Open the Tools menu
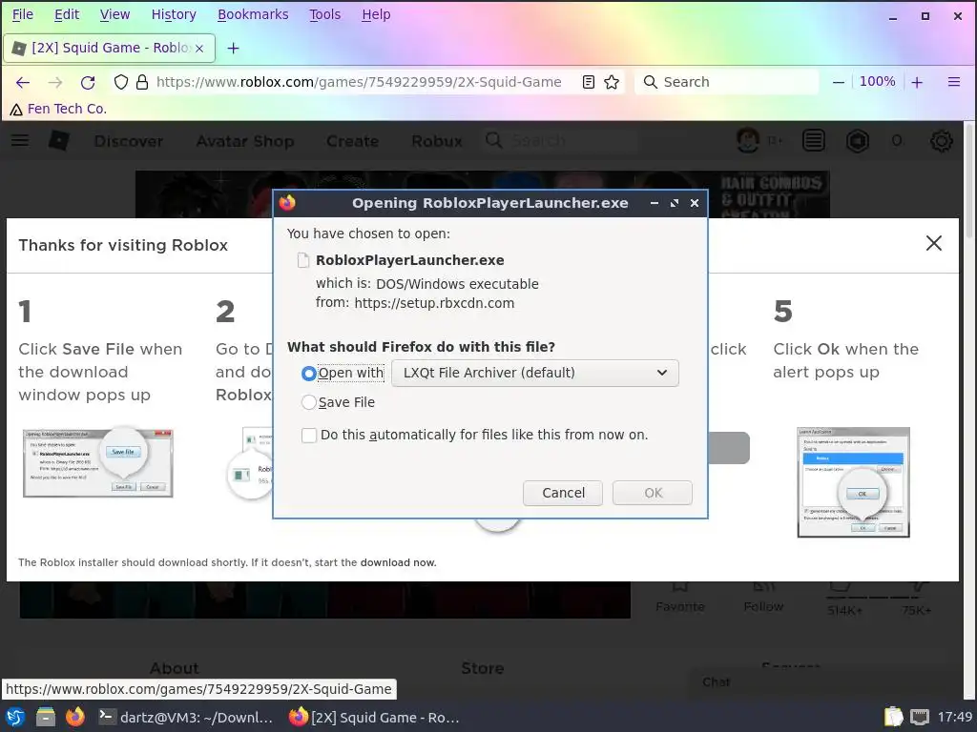 click(325, 14)
